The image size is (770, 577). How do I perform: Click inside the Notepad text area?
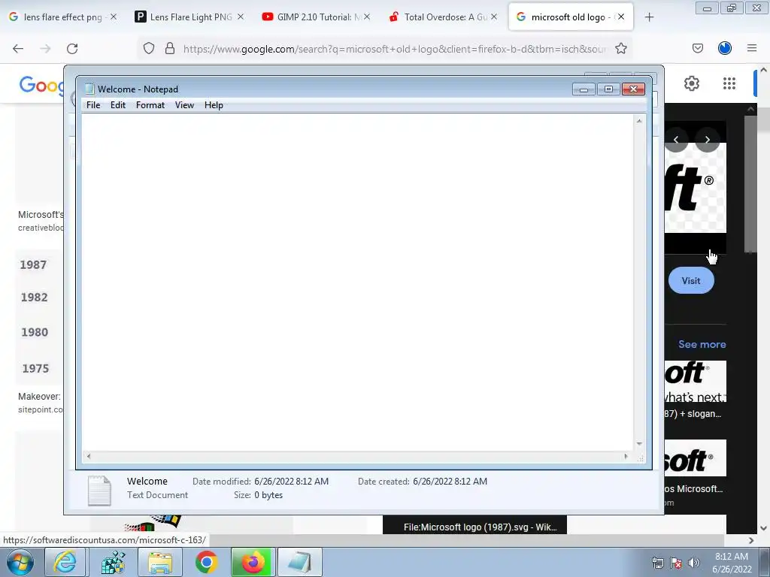click(x=357, y=282)
